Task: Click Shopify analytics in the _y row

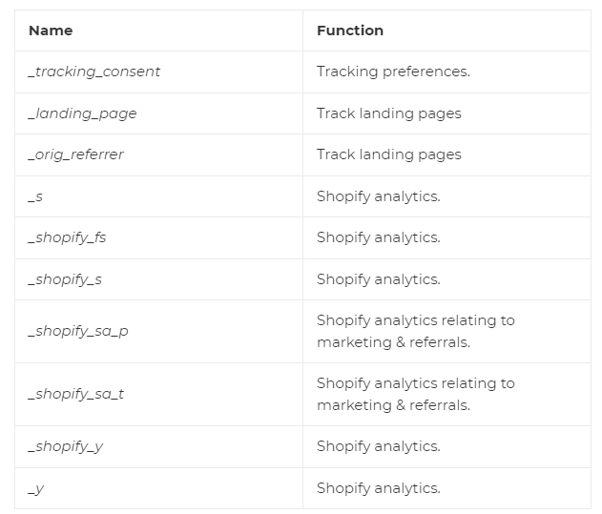Action: point(378,488)
